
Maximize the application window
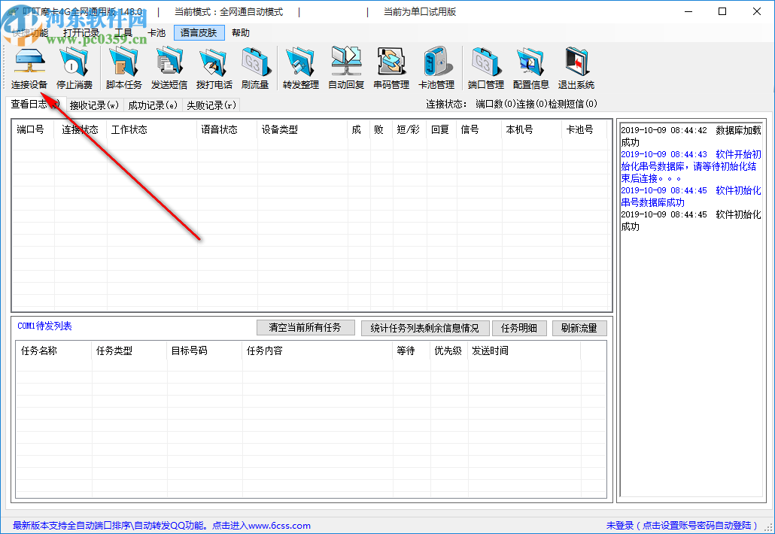(722, 11)
